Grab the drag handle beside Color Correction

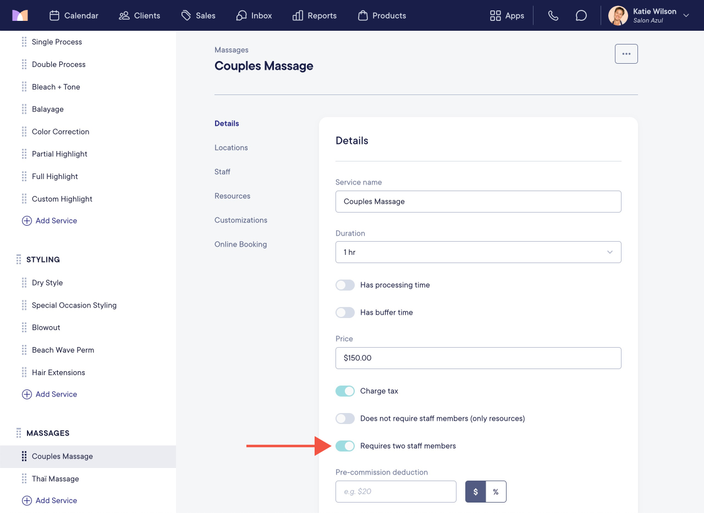tap(24, 132)
